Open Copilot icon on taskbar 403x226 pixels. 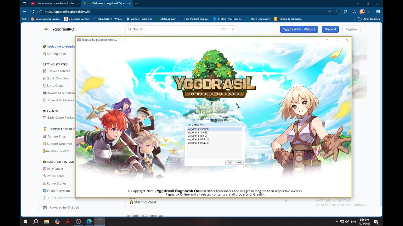click(x=57, y=222)
